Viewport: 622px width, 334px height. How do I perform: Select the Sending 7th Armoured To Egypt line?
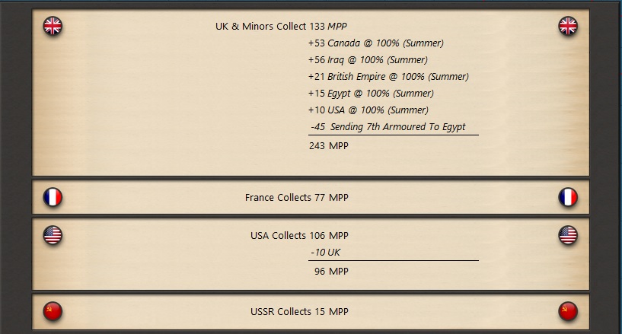[388, 127]
